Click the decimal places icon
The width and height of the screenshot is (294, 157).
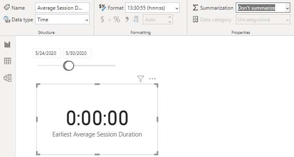tap(135, 19)
